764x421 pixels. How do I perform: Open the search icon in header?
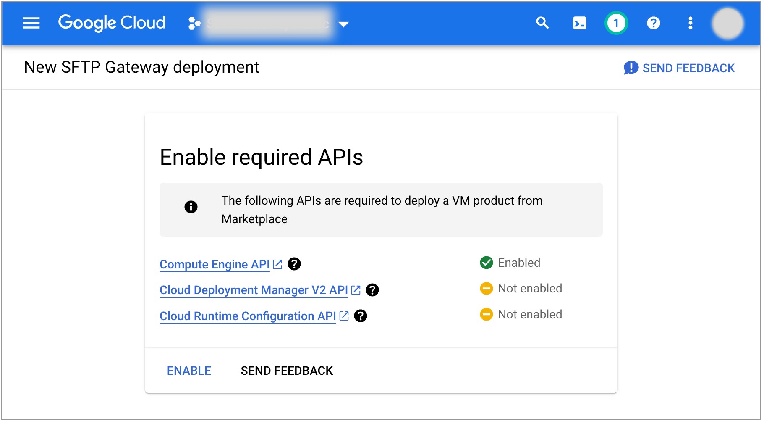[x=542, y=23]
